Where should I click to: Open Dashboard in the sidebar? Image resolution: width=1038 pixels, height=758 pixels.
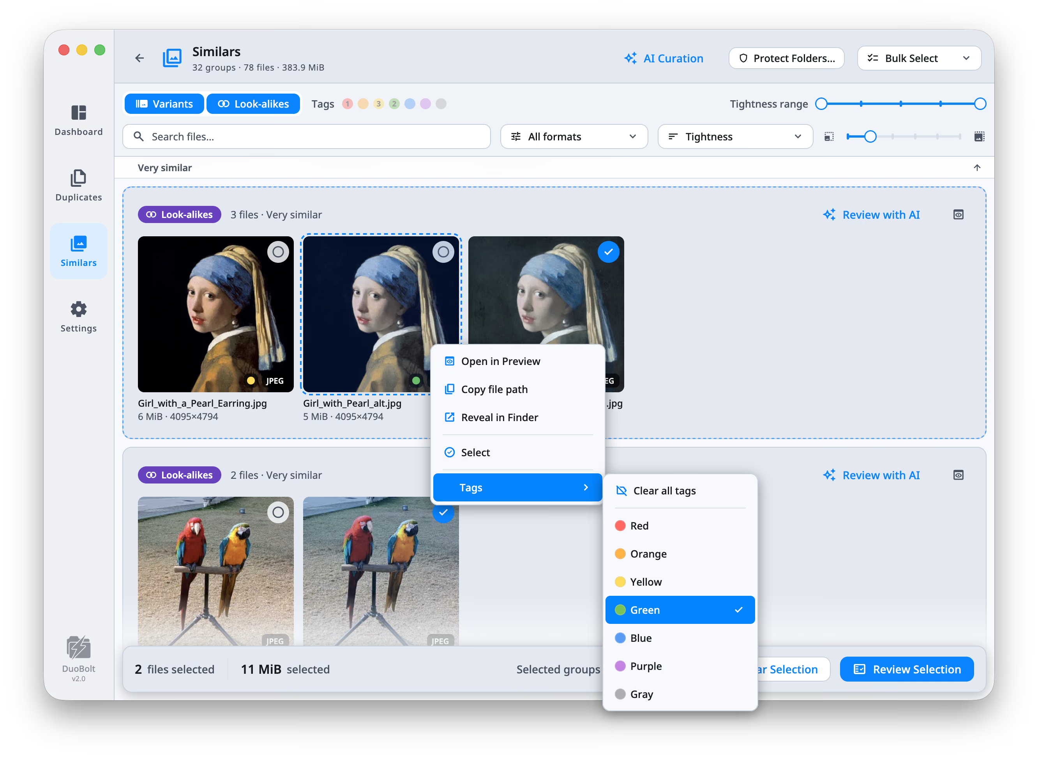pyautogui.click(x=78, y=120)
